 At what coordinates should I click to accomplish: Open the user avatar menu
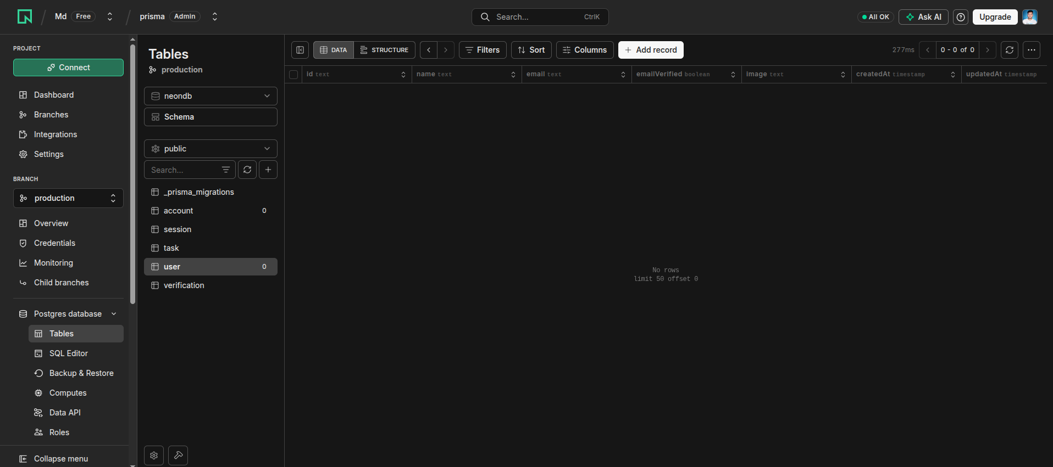pos(1030,17)
